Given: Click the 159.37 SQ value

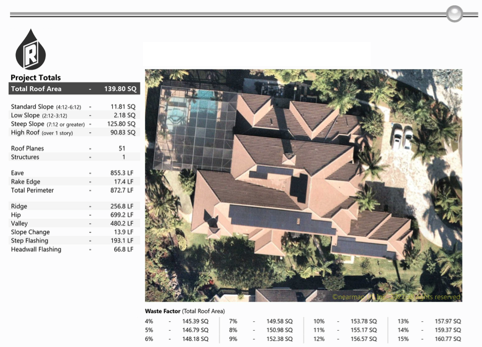Looking at the screenshot, I should pyautogui.click(x=448, y=330).
